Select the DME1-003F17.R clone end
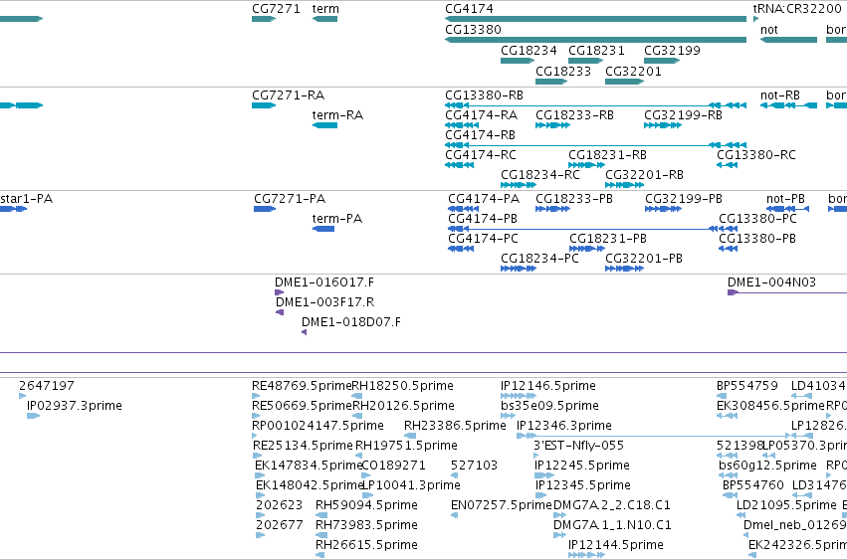 pyautogui.click(x=280, y=312)
